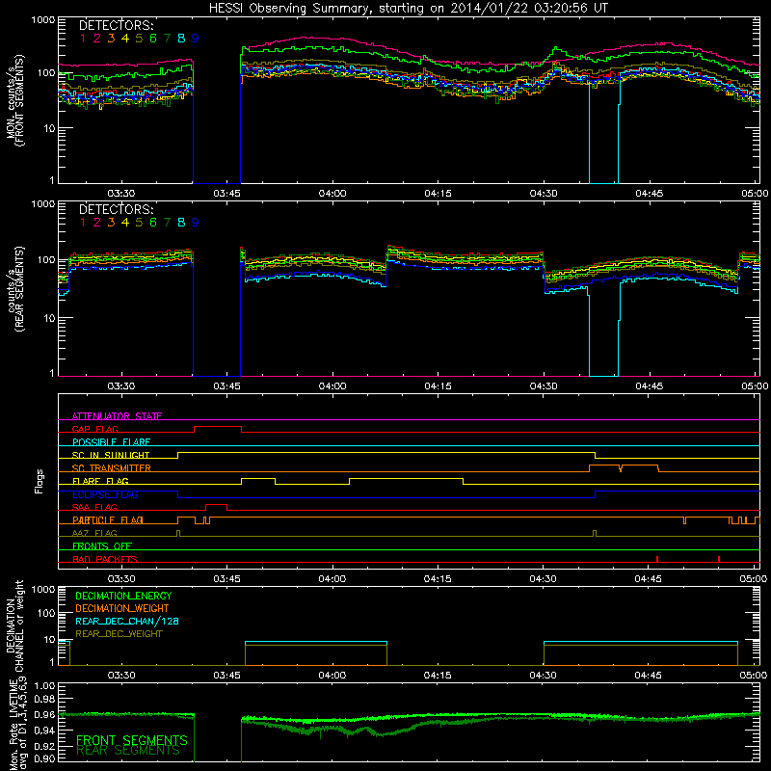
Task: Select orange detector 3 in front segments legend
Action: (111, 39)
